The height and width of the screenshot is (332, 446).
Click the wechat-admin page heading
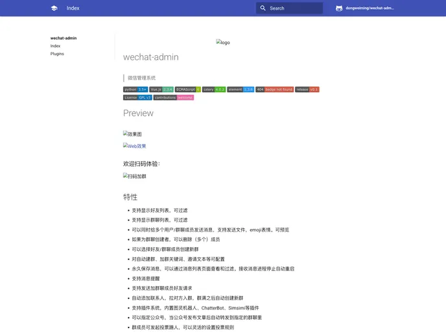click(x=151, y=57)
